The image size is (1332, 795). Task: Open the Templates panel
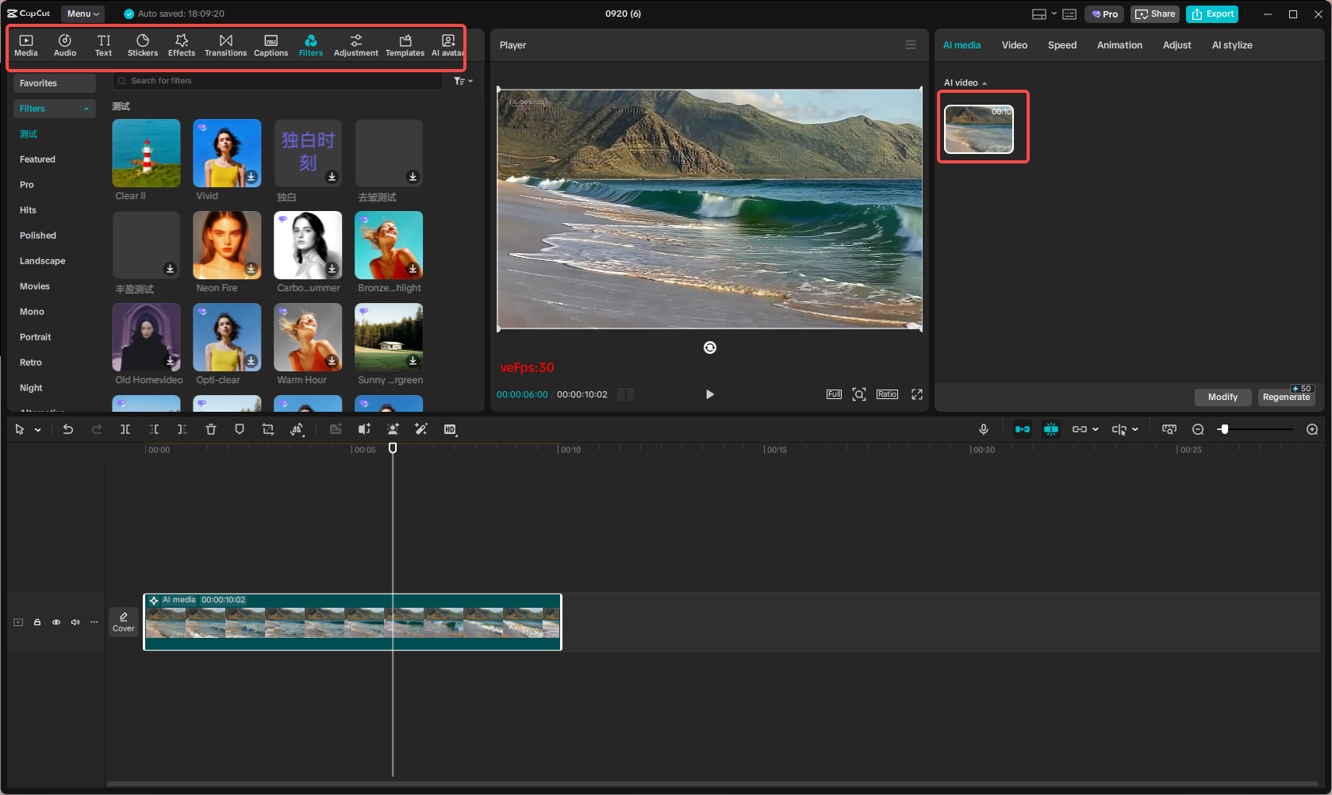[x=405, y=44]
